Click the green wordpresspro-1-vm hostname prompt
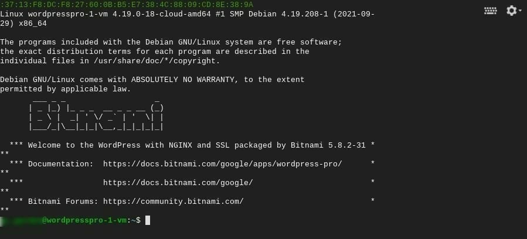The width and height of the screenshot is (527, 239). (84, 220)
